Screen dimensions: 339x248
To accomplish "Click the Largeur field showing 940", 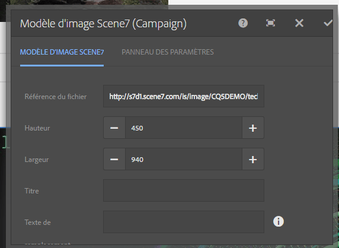I will coord(184,160).
